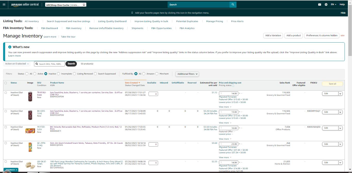Open Edit dropdown arrow for Slim Jim row

click(x=340, y=144)
